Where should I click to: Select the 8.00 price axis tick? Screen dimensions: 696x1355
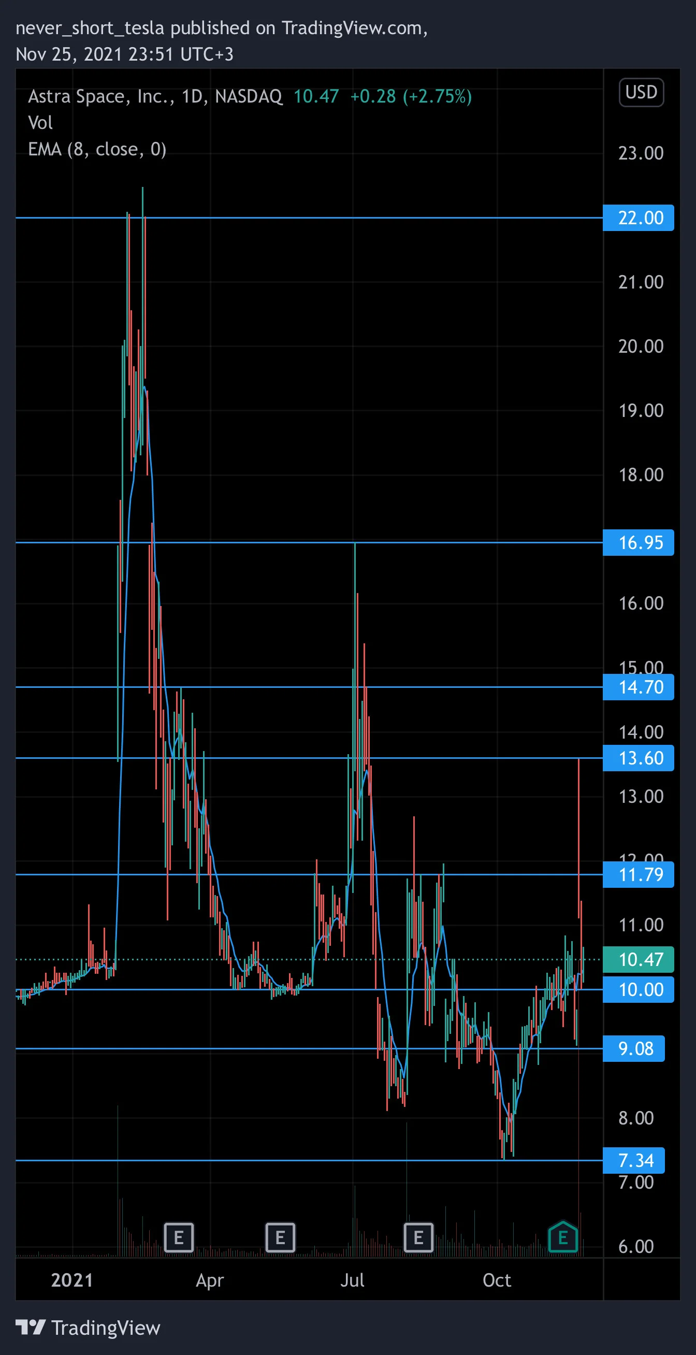(636, 1118)
